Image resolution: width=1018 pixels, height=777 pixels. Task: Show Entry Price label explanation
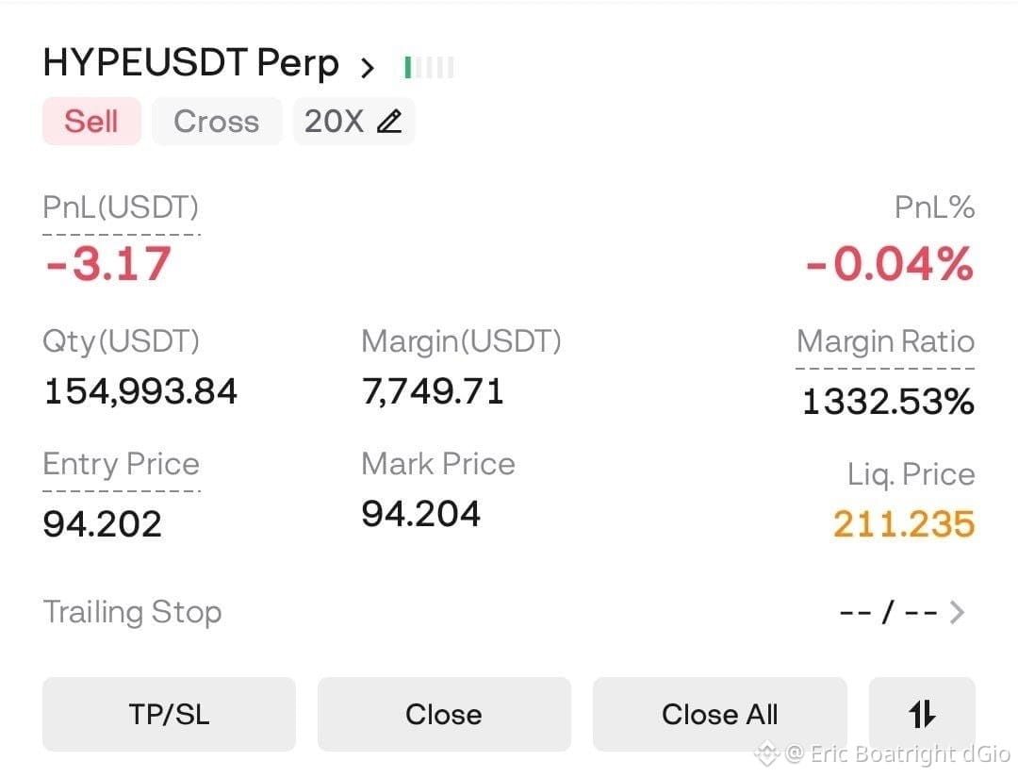click(x=121, y=464)
